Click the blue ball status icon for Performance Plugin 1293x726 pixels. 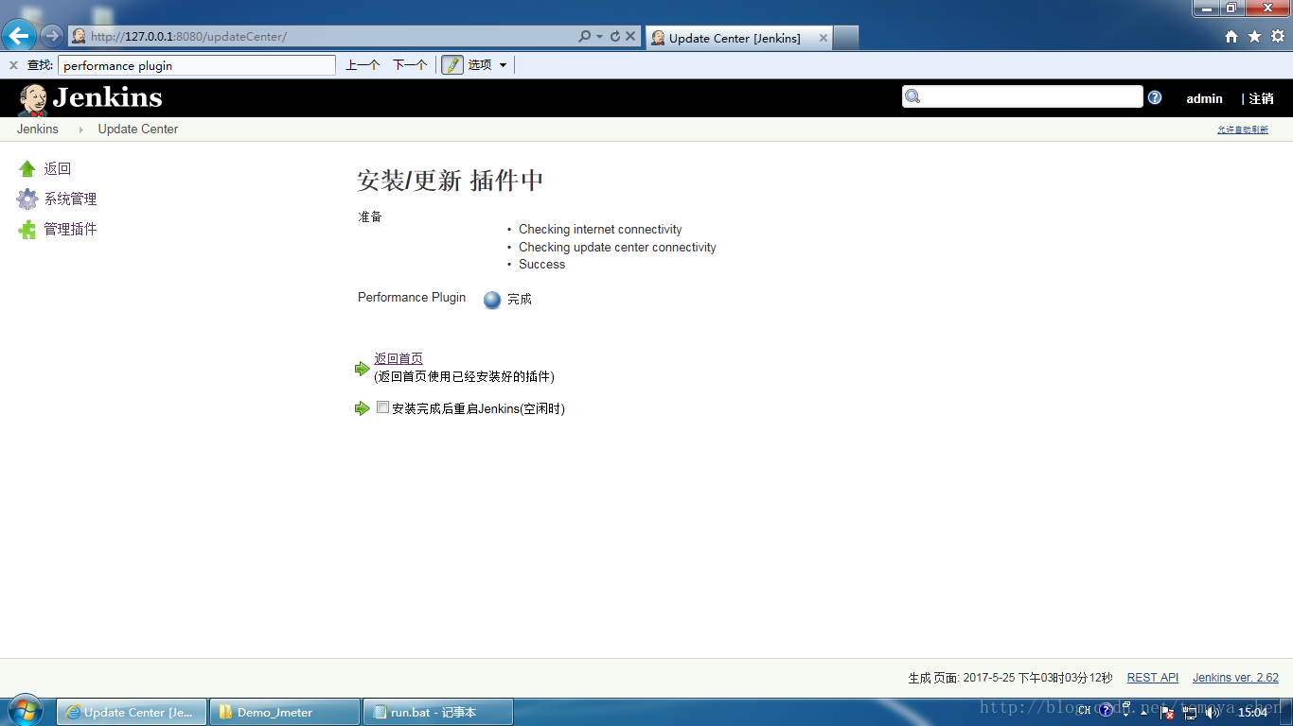(492, 300)
